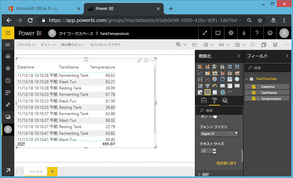Uncheck the Temprerature field
Screen dimensions: 293x178
coord(254,98)
